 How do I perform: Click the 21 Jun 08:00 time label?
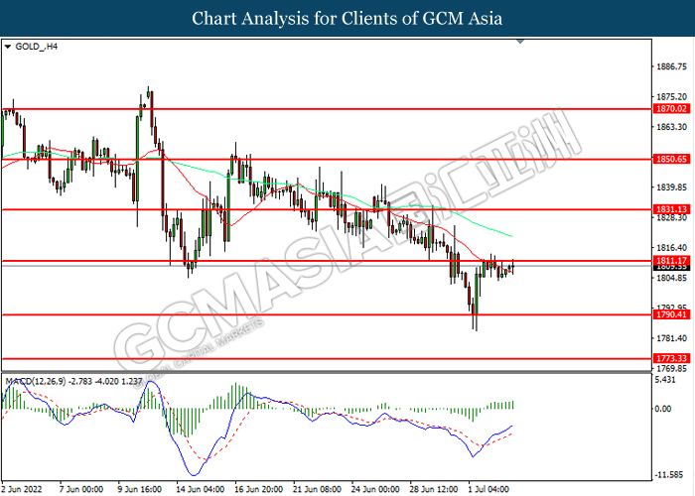[x=317, y=489]
